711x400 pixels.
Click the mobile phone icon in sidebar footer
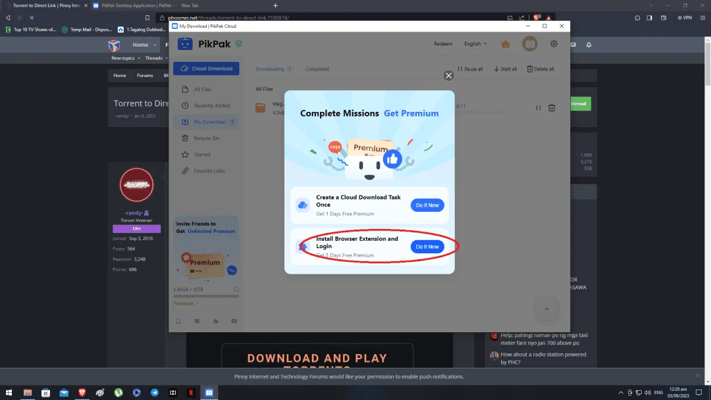tap(178, 321)
